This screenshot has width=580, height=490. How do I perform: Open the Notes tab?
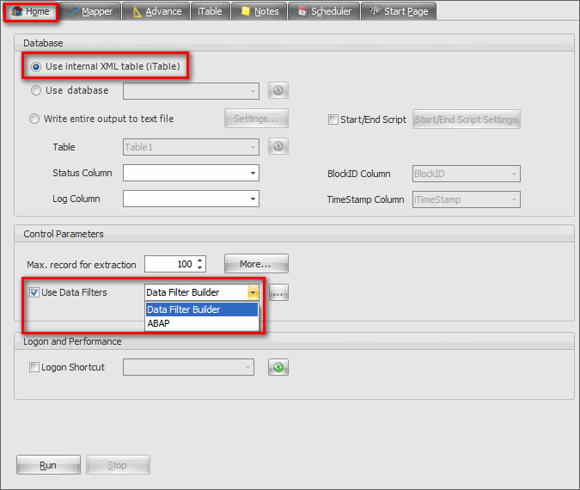pos(259,11)
